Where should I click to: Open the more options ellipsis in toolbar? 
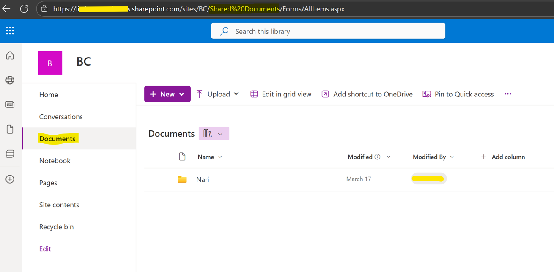pyautogui.click(x=507, y=94)
